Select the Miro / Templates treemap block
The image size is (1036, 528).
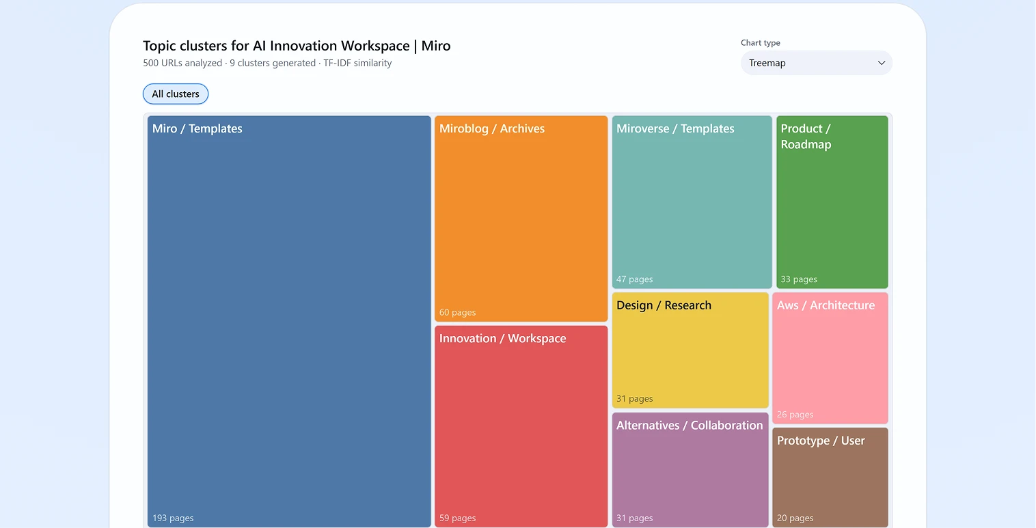pyautogui.click(x=289, y=321)
